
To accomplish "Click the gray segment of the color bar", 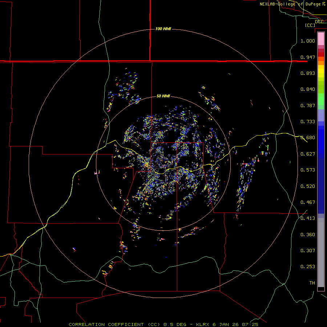I will coord(321,253).
